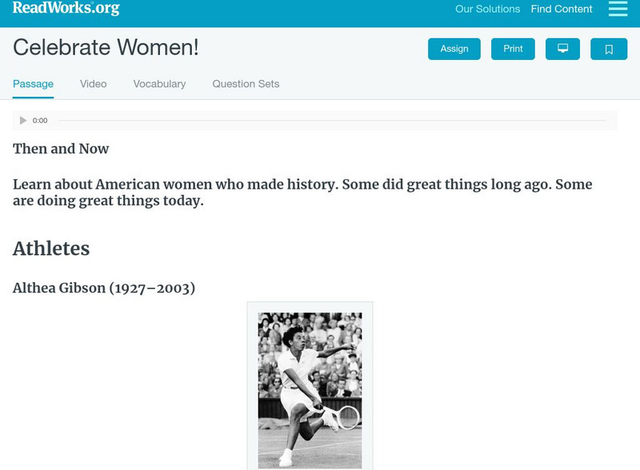This screenshot has width=640, height=470.
Task: Open the Question Sets tab
Action: point(246,84)
